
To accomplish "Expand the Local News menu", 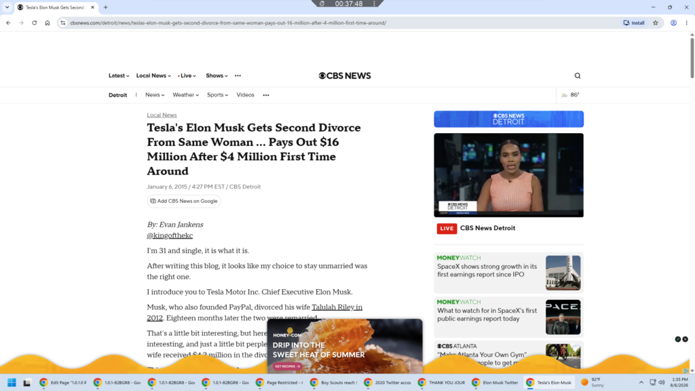I will (x=153, y=76).
